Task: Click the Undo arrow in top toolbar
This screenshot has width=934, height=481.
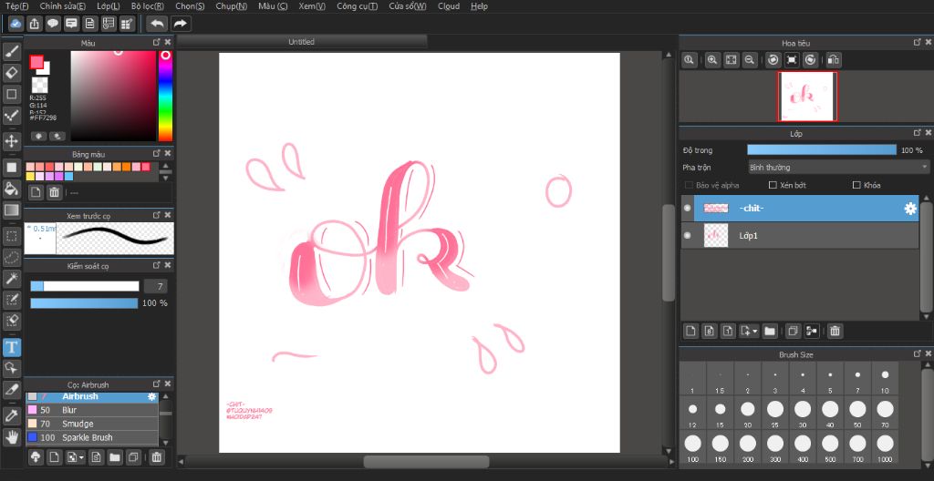Action: (x=158, y=24)
